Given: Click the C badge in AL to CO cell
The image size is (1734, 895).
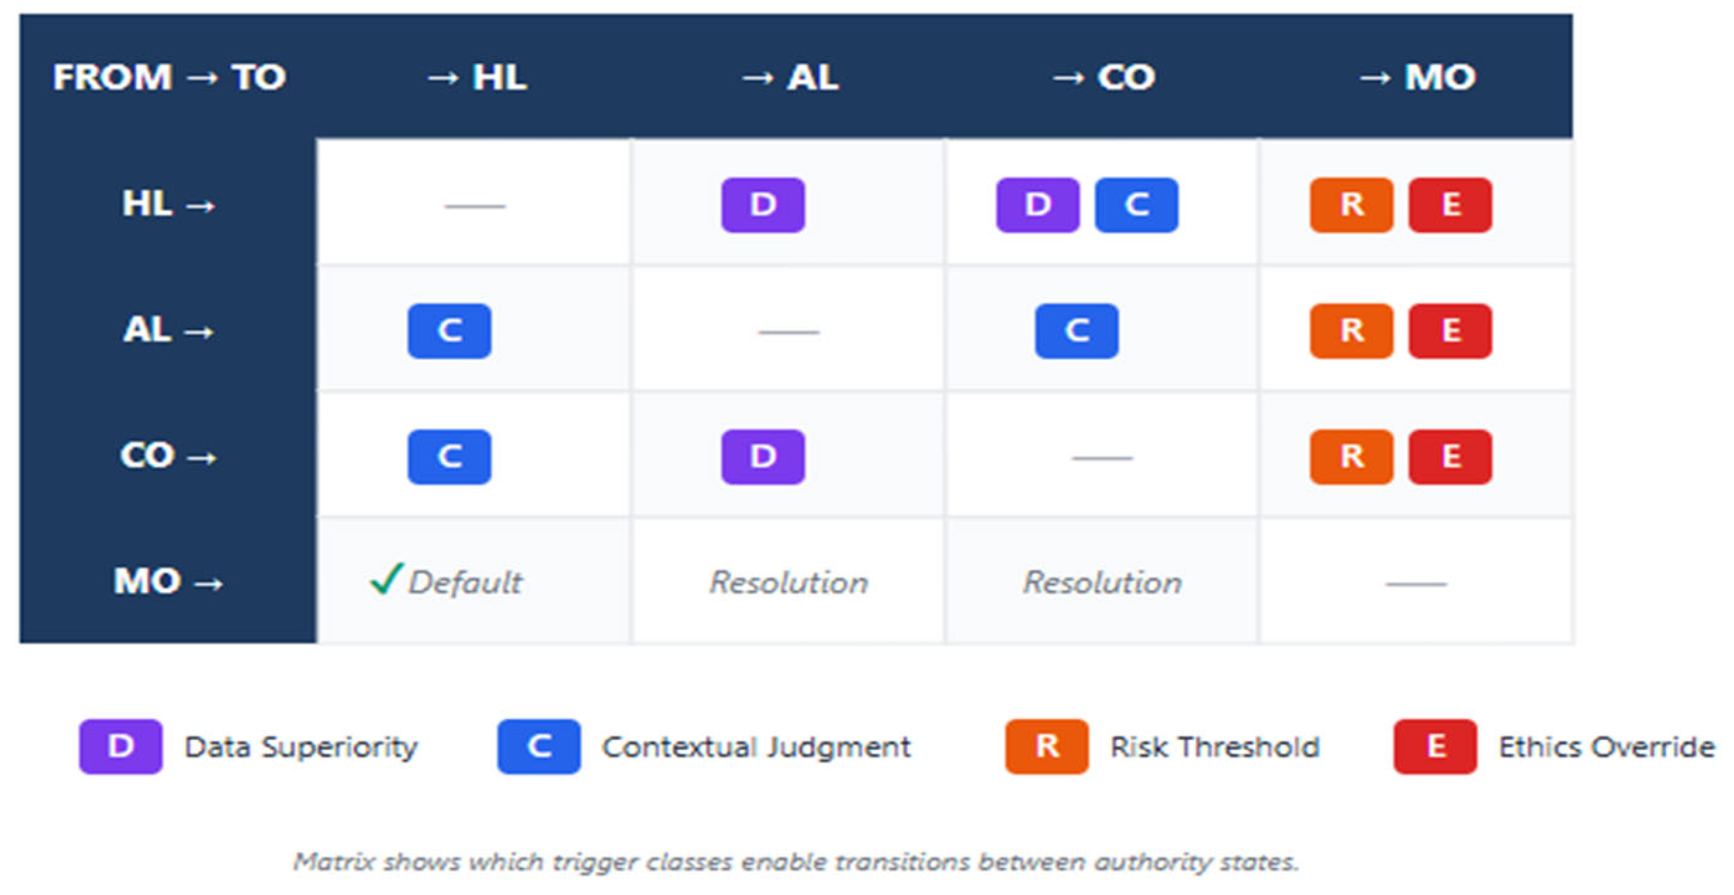Looking at the screenshot, I should [1077, 330].
